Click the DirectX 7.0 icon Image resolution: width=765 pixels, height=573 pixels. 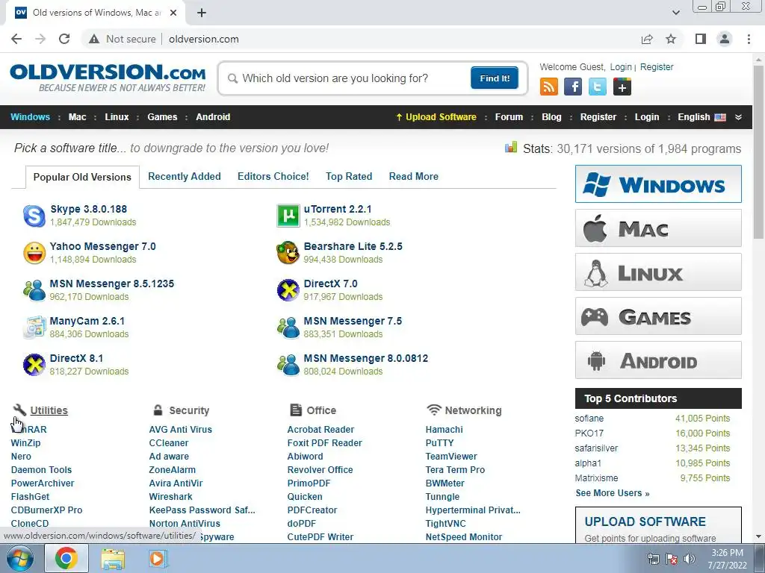pyautogui.click(x=288, y=290)
